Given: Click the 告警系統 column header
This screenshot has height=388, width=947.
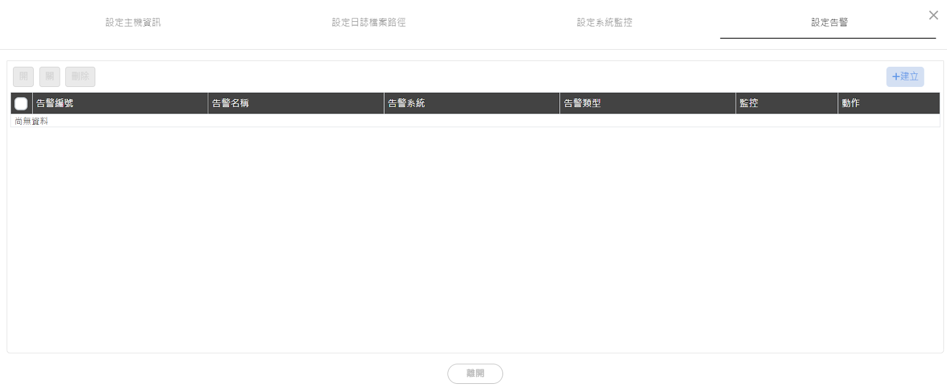Looking at the screenshot, I should point(472,103).
